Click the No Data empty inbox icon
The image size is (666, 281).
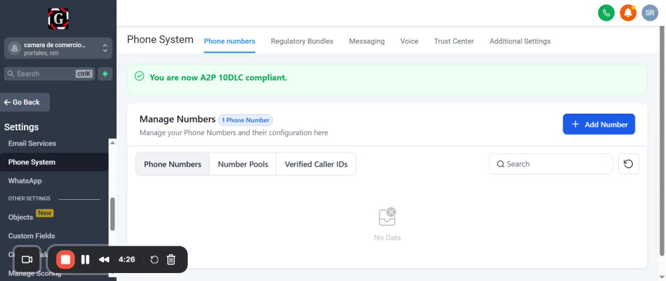pos(387,216)
